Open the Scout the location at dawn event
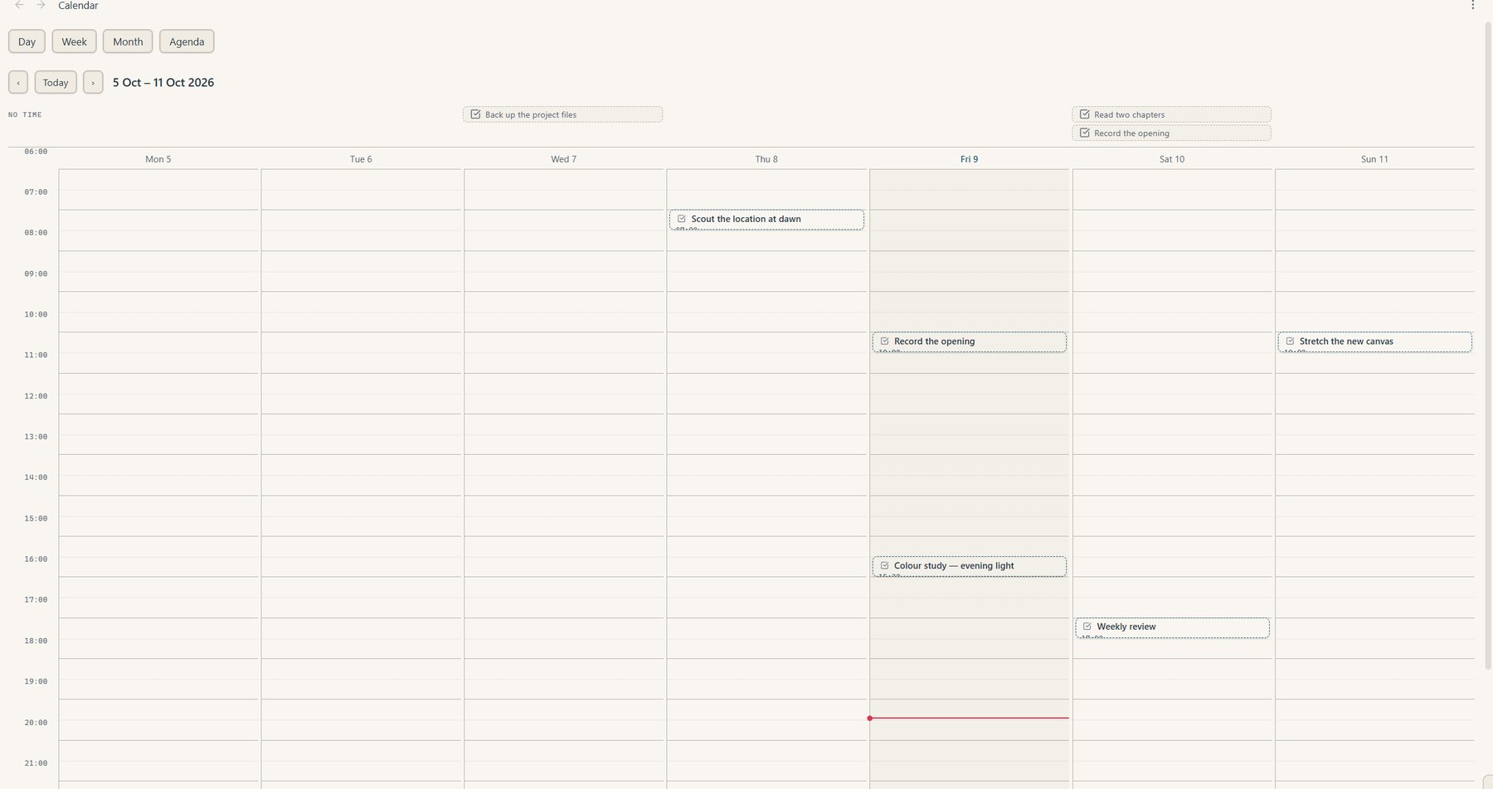This screenshot has height=789, width=1493. [766, 220]
